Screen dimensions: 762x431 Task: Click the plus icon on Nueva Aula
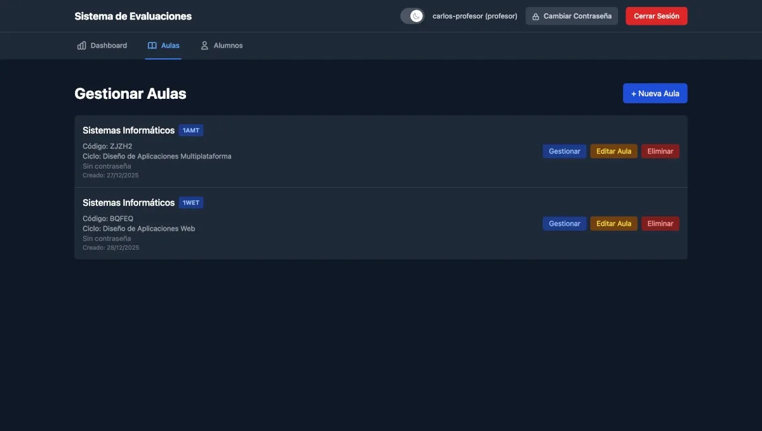tap(632, 92)
